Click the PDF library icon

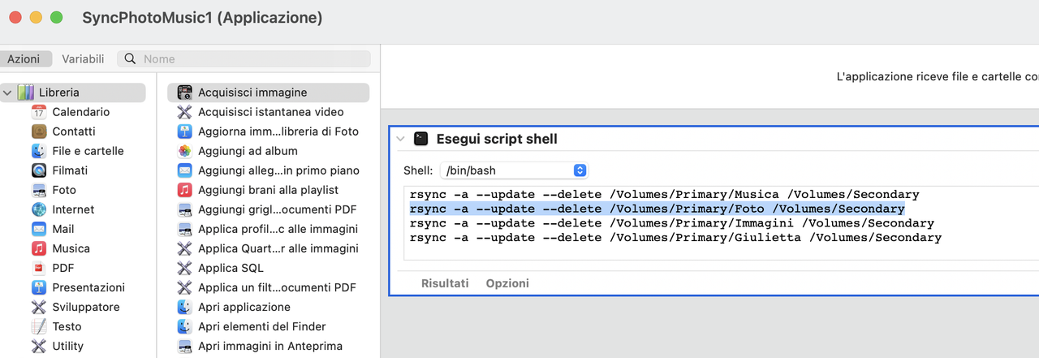[39, 268]
